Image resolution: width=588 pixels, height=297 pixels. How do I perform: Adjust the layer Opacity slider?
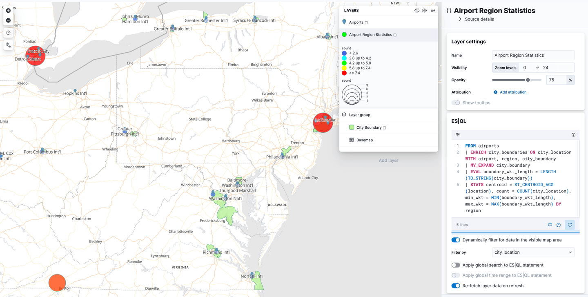(528, 80)
